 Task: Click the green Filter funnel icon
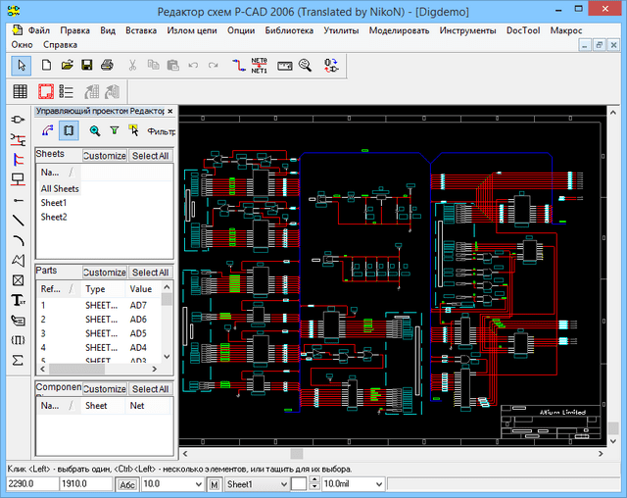coord(114,129)
